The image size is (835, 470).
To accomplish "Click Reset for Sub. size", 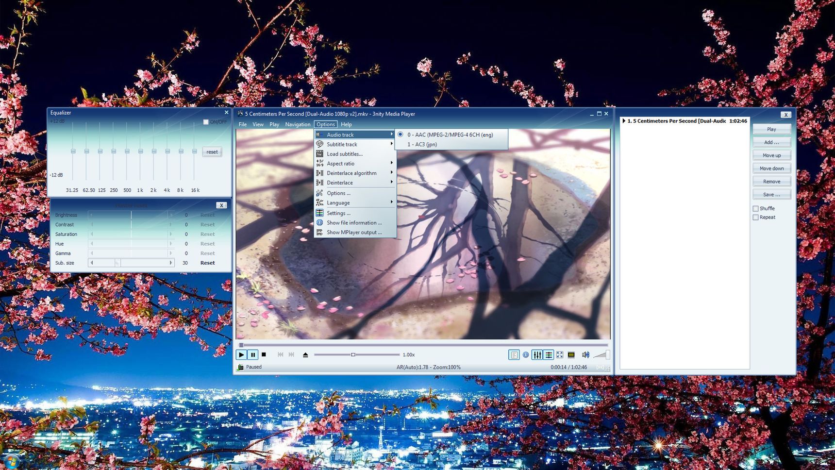I will click(207, 263).
